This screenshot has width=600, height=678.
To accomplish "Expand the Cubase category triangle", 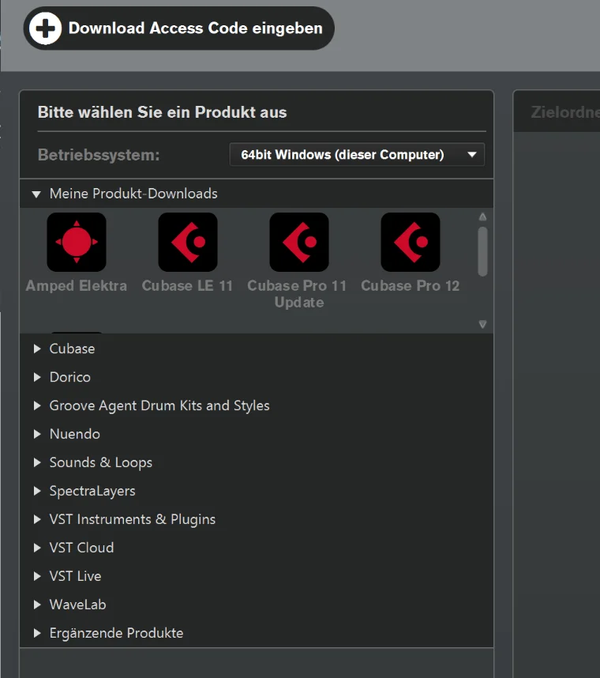I will point(37,348).
